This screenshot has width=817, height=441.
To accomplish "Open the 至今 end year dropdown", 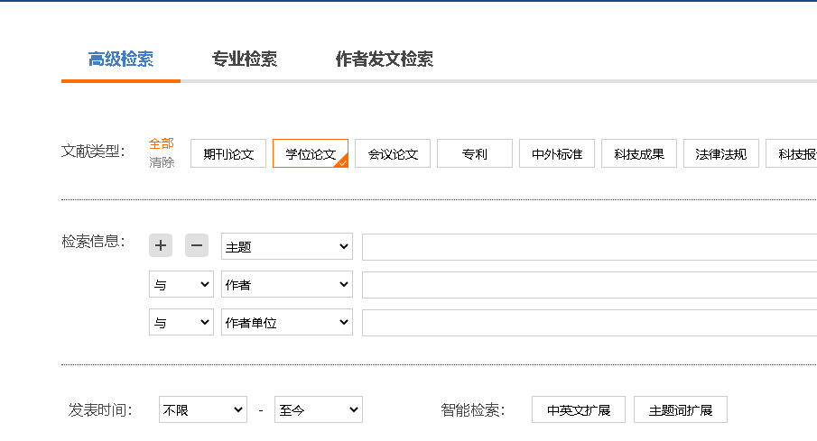I will 319,409.
